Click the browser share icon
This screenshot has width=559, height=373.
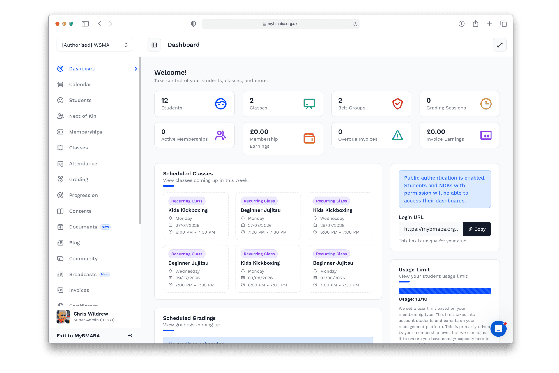click(475, 24)
